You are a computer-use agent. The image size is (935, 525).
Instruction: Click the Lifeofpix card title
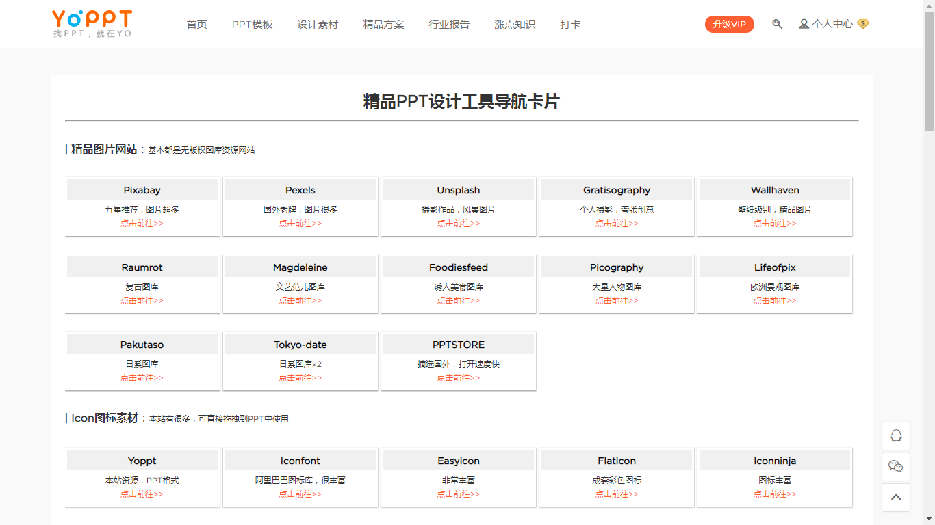(775, 267)
